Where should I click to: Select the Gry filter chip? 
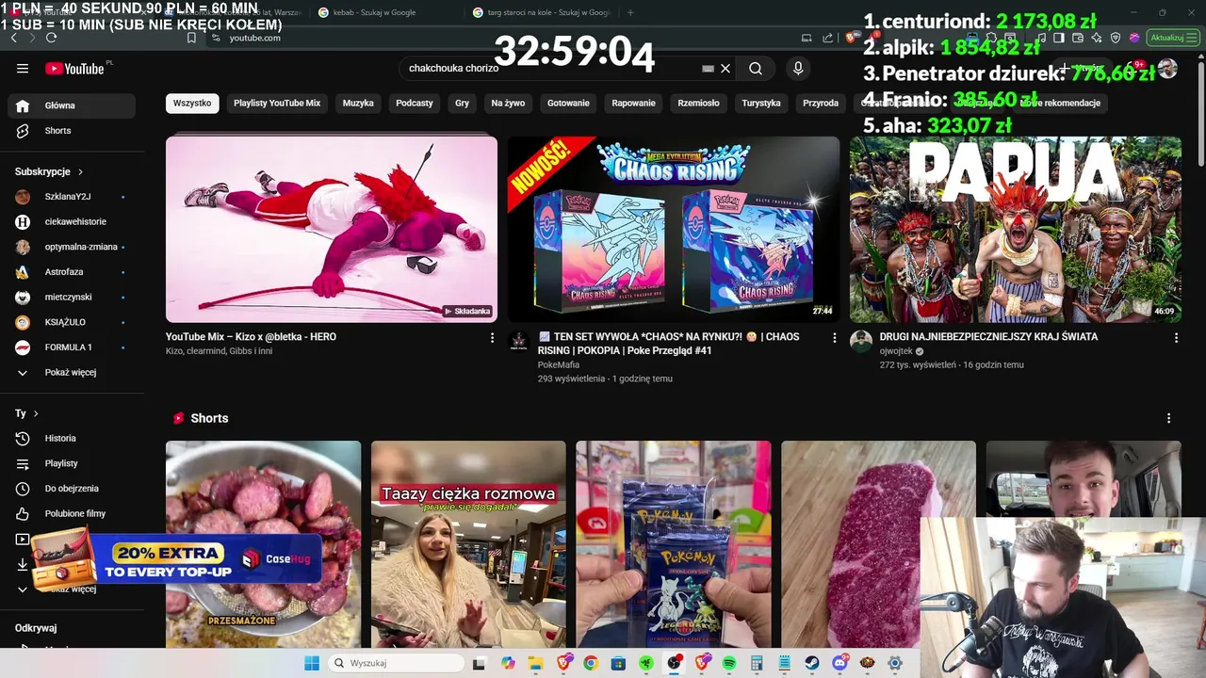(462, 103)
